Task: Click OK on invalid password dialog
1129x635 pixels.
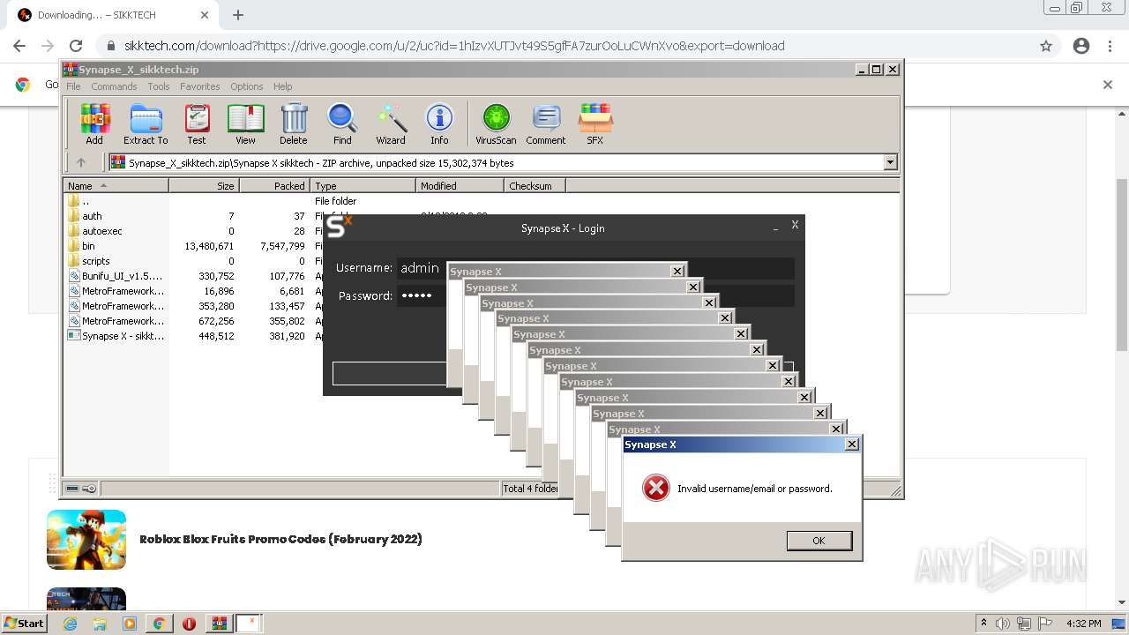Action: pyautogui.click(x=819, y=541)
